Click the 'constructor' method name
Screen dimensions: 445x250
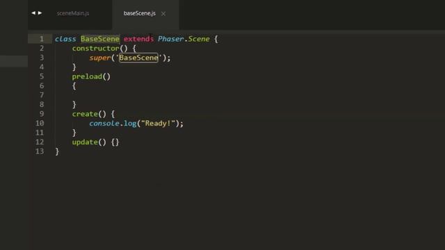[96, 48]
